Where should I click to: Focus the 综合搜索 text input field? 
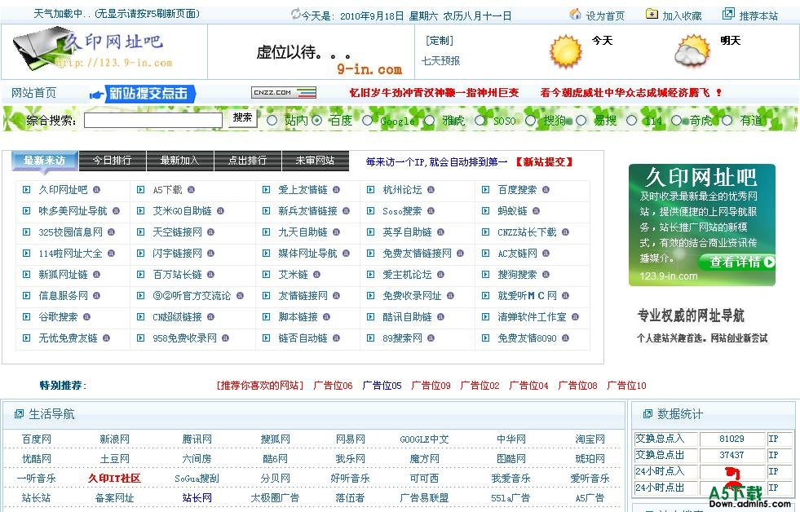[x=153, y=121]
